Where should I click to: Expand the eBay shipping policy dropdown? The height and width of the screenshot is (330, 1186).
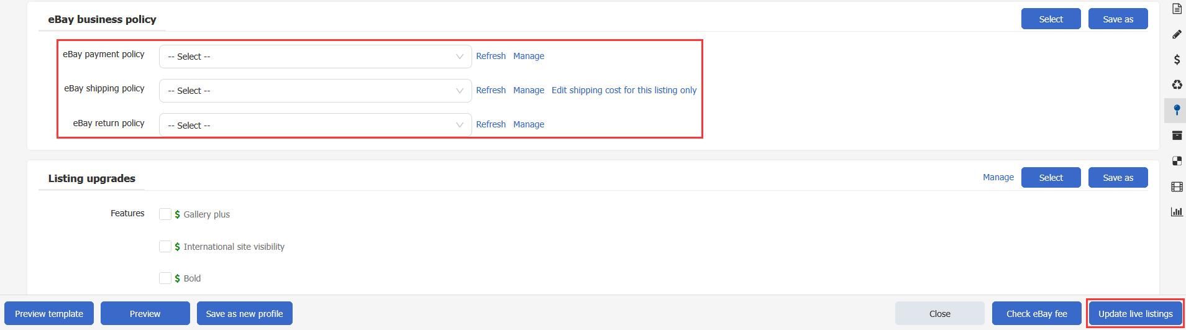(x=315, y=91)
